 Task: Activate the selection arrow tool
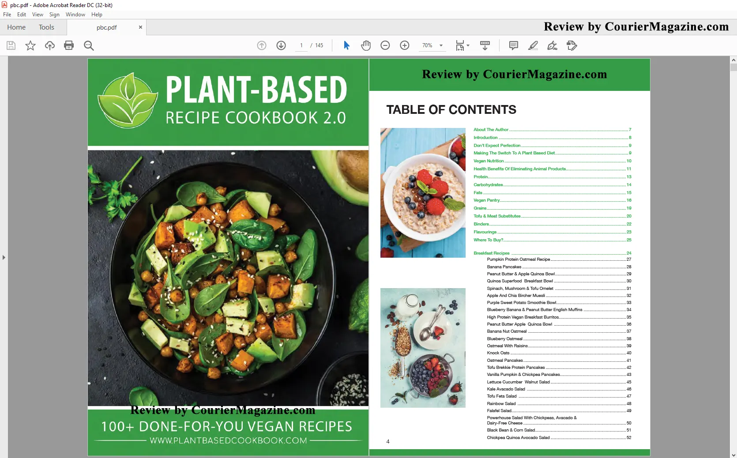point(346,45)
